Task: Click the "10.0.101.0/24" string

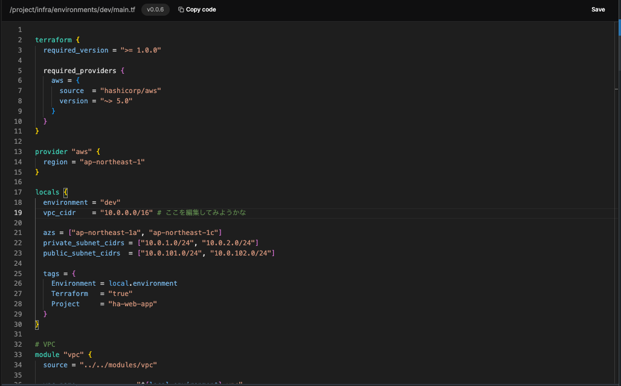Action: pos(171,253)
